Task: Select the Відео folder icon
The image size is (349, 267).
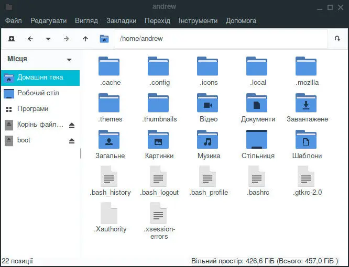Action: point(208,103)
